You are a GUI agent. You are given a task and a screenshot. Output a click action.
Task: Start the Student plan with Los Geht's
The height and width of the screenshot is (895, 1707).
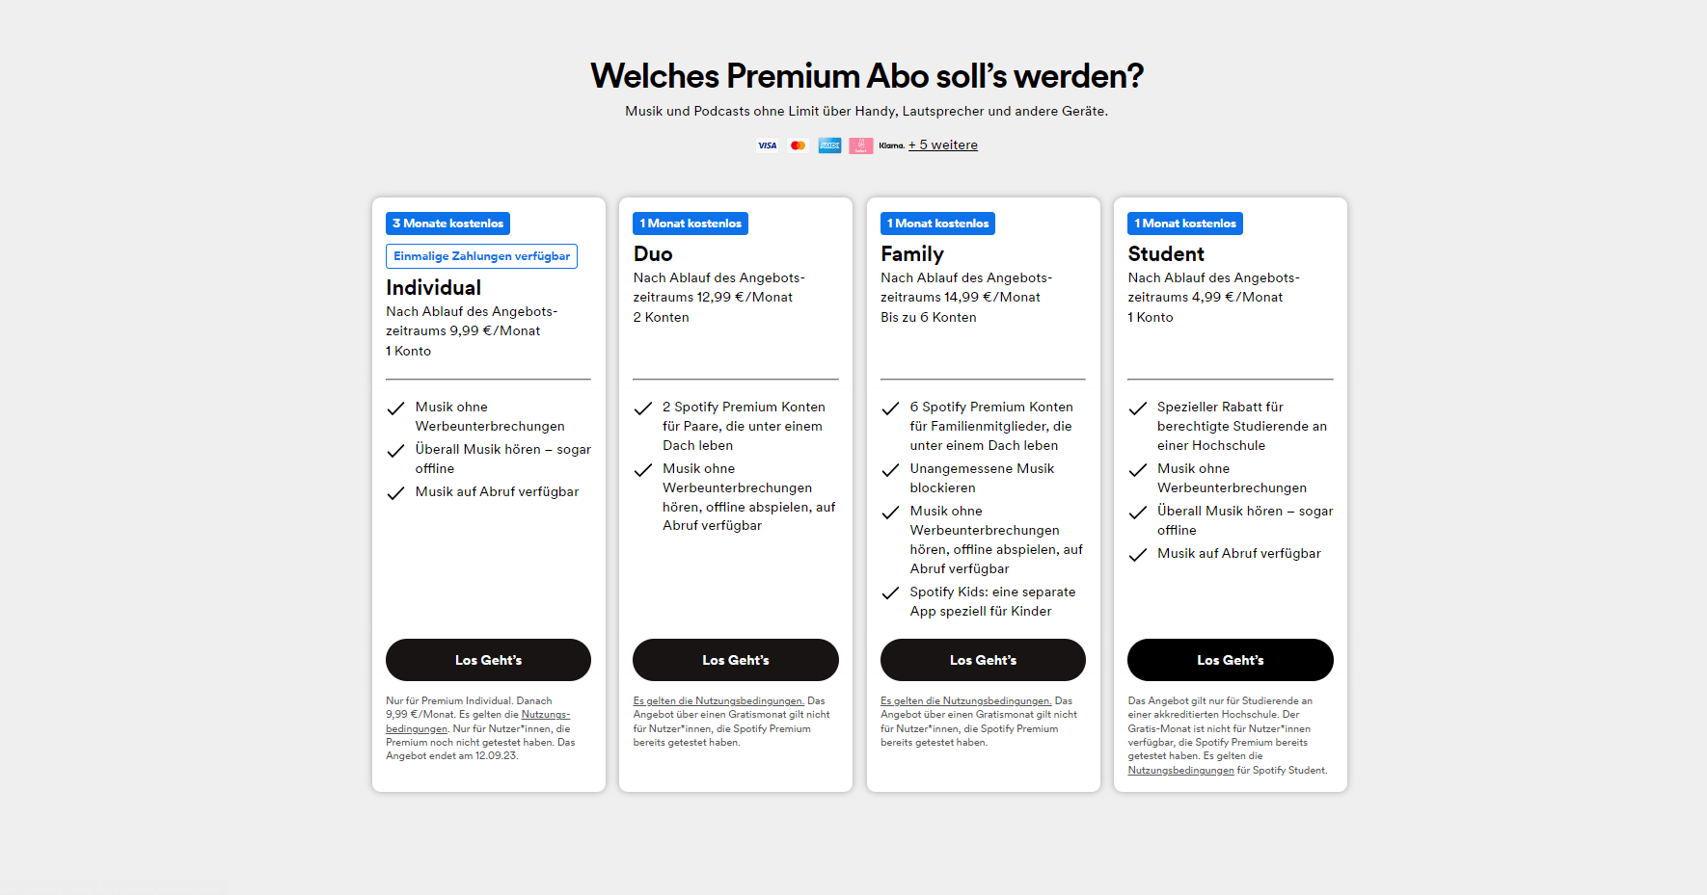click(x=1231, y=660)
